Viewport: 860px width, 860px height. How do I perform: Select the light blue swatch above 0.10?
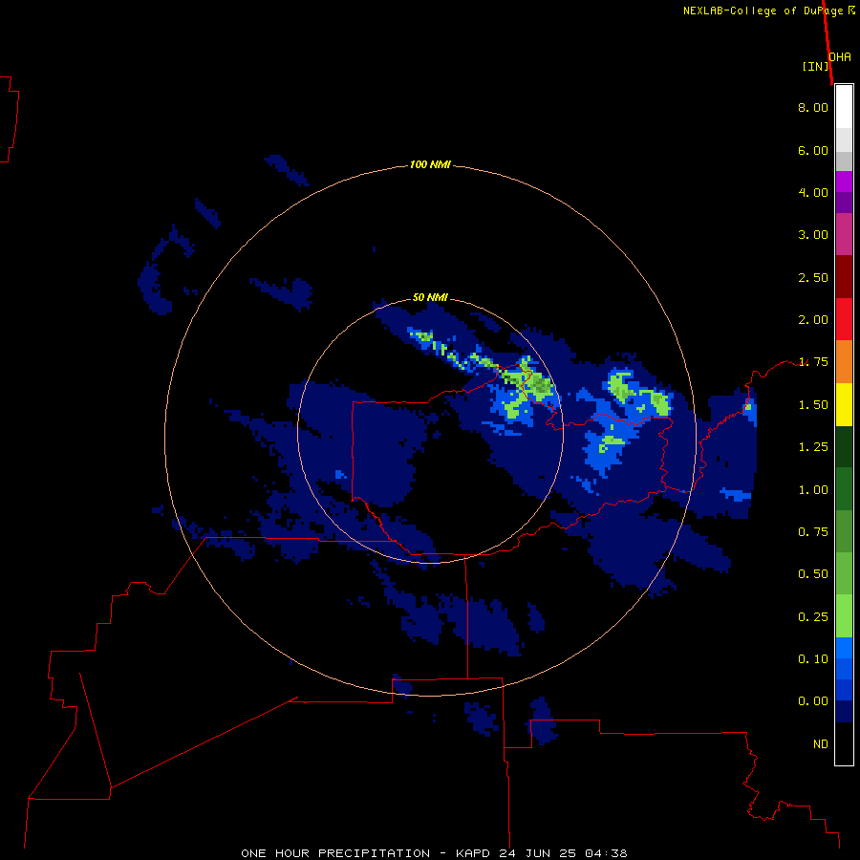[844, 648]
